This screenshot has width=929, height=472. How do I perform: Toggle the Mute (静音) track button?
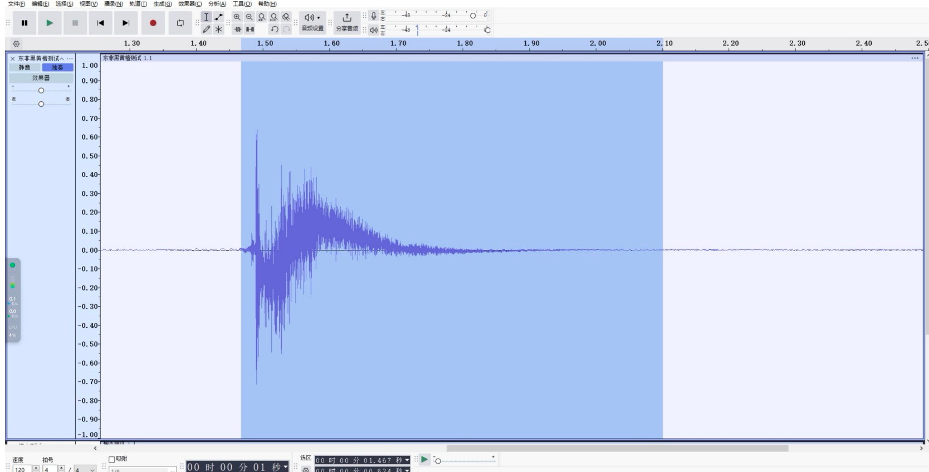click(x=25, y=67)
